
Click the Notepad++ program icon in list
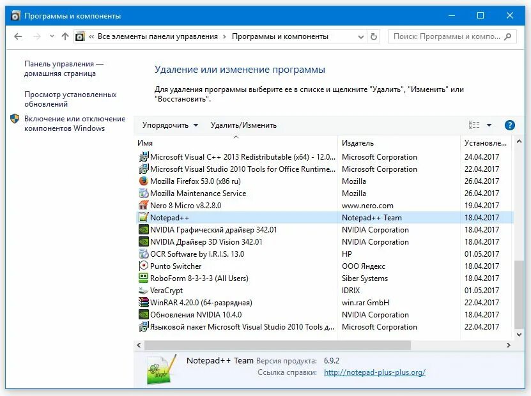point(144,217)
